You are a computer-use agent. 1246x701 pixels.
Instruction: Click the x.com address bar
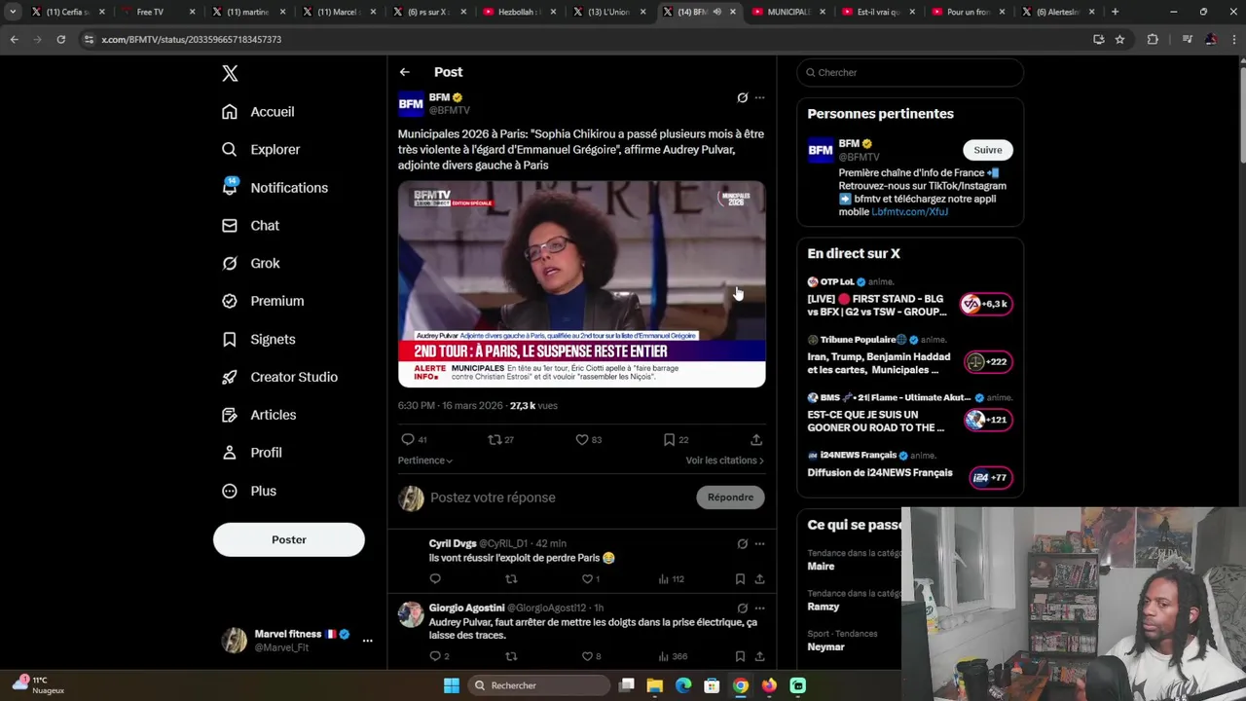point(584,39)
